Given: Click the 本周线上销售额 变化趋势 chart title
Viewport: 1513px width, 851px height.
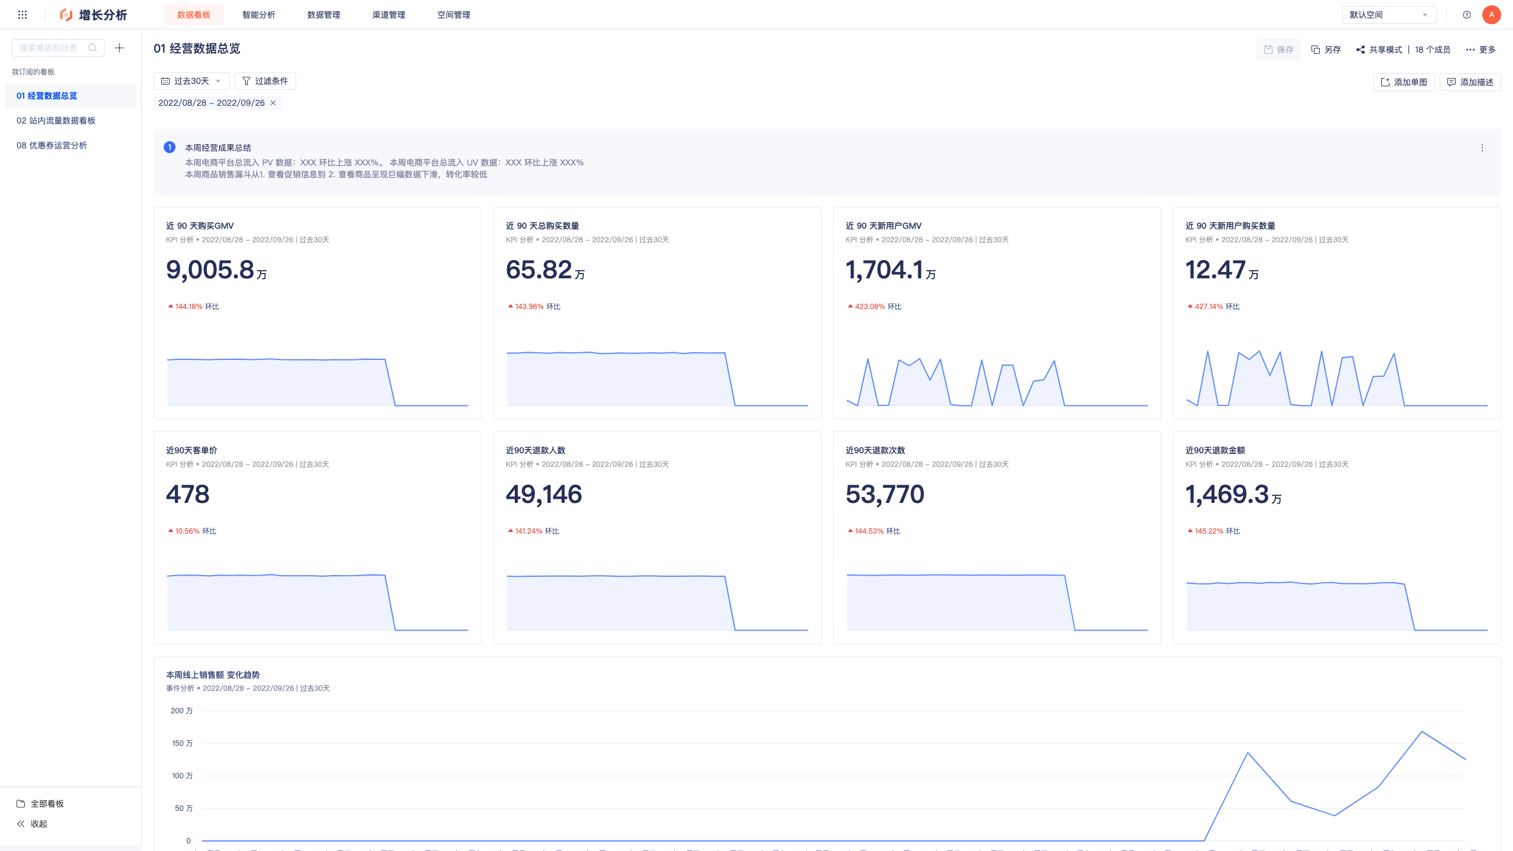Looking at the screenshot, I should click(x=213, y=675).
